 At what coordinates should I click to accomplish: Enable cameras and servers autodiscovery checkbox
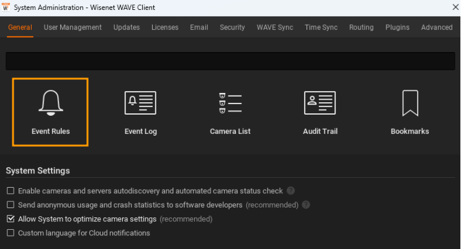10,191
